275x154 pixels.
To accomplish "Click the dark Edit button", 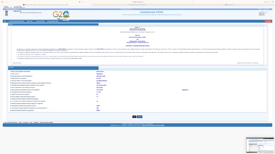I will point(134,117).
